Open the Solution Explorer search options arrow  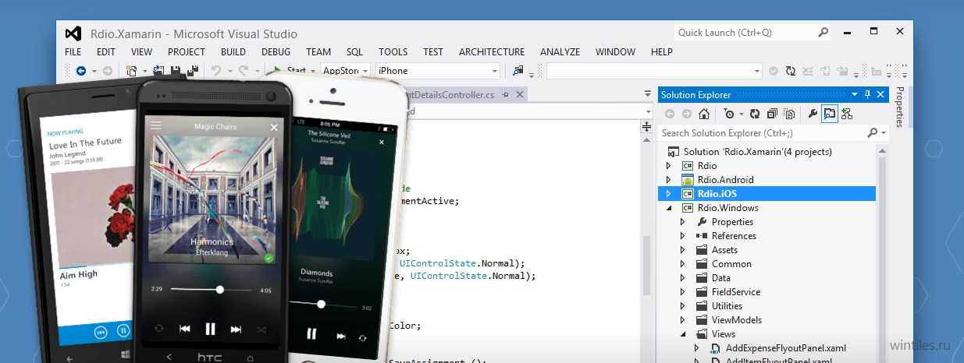coord(883,133)
